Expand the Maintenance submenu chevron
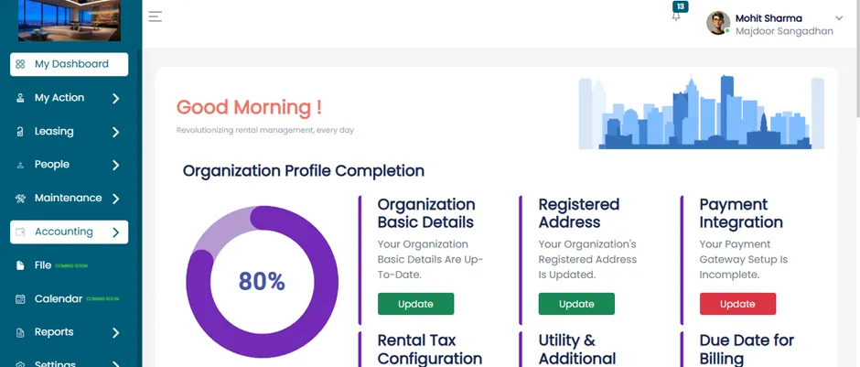This screenshot has width=860, height=367. tap(115, 199)
